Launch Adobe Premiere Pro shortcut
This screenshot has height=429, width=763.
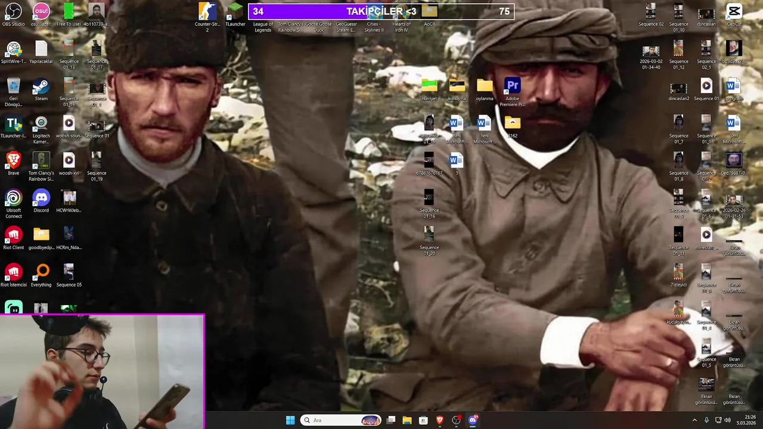click(x=512, y=92)
